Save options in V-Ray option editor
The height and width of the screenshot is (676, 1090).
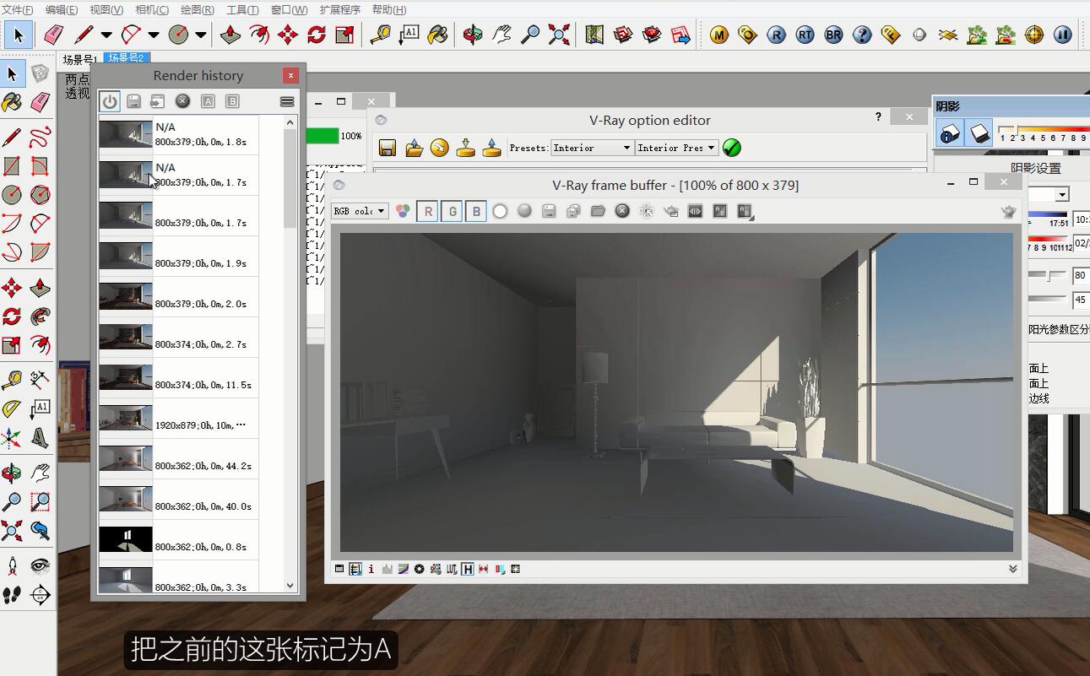point(388,148)
